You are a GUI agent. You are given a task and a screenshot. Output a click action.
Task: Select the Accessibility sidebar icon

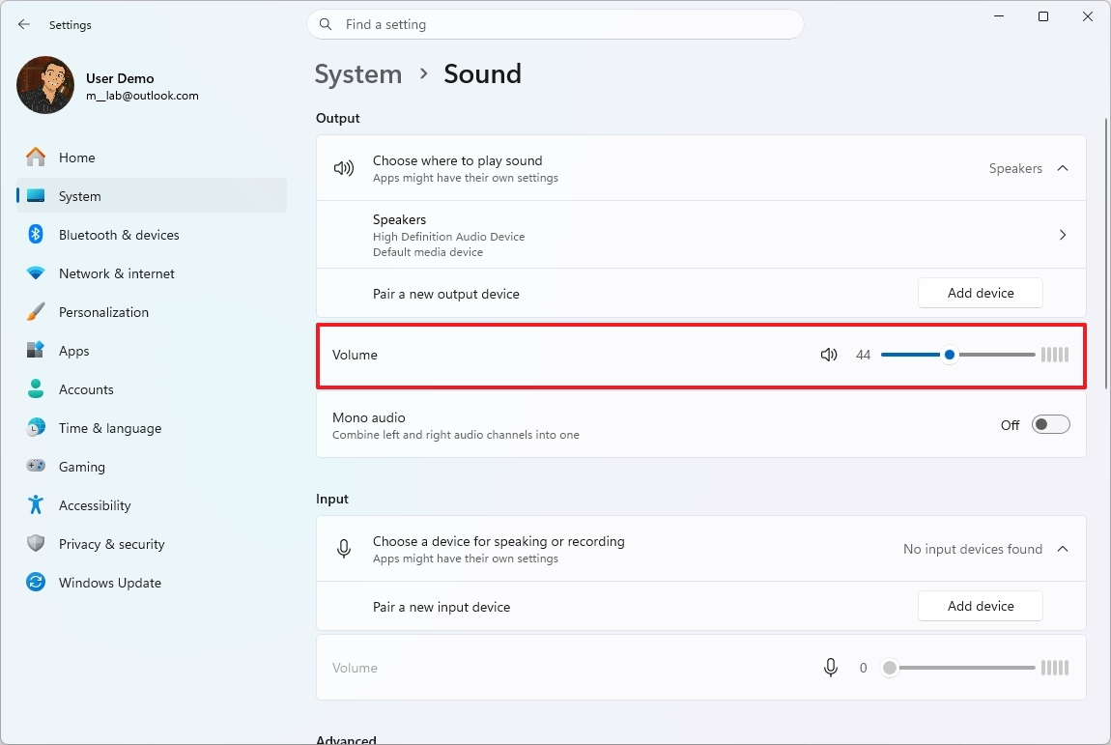35,504
